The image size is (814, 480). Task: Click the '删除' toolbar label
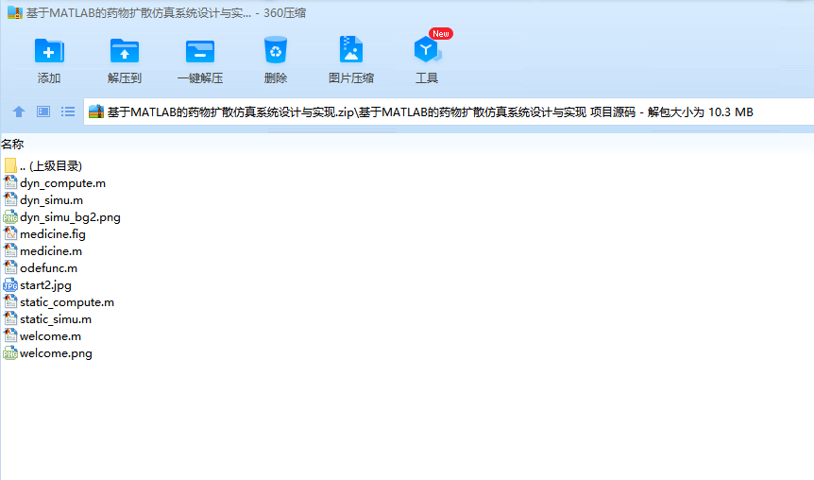point(275,77)
